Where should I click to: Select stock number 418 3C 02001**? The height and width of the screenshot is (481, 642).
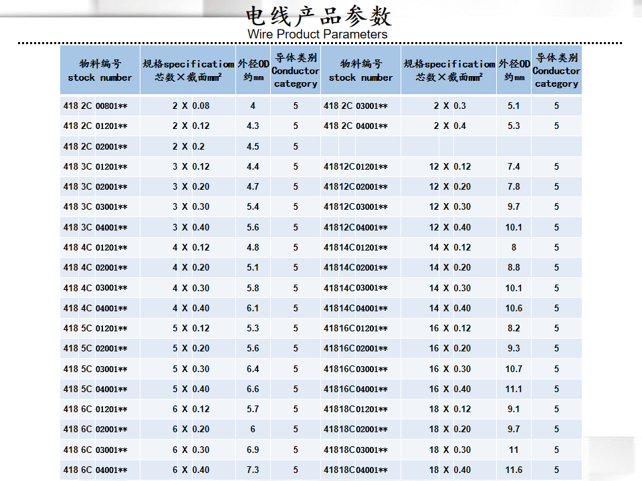point(96,187)
